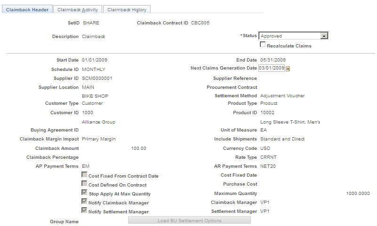Click the Purchase Cost label

(240, 184)
